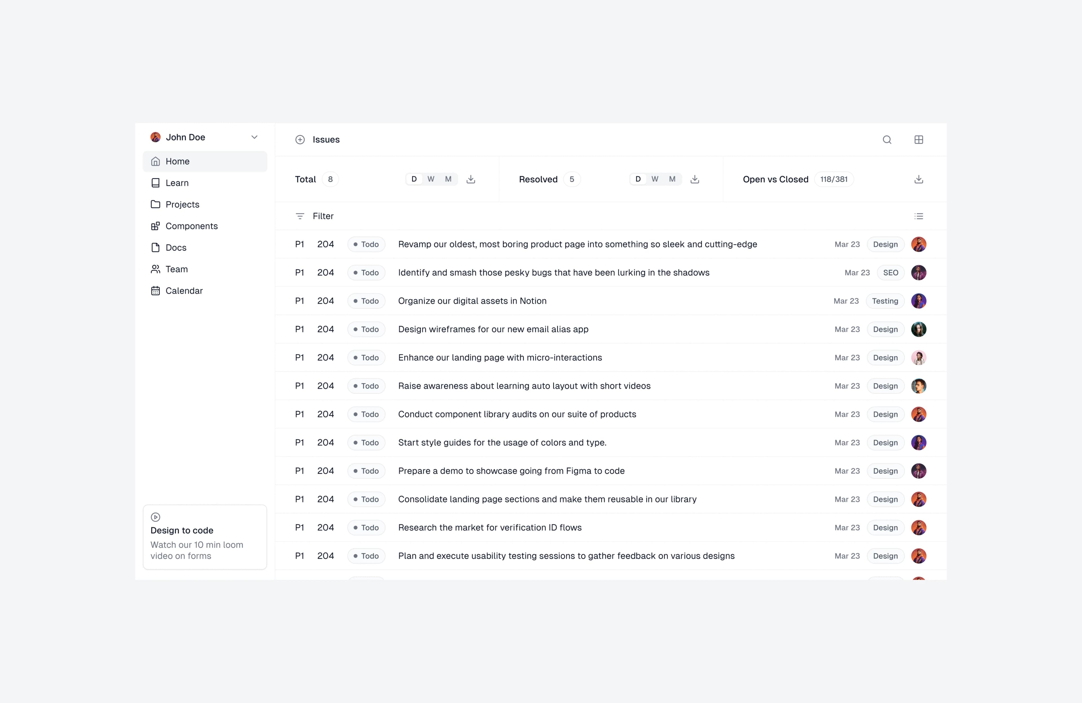Viewport: 1082px width, 703px height.
Task: Expand the John Doe account chevron
Action: 255,137
